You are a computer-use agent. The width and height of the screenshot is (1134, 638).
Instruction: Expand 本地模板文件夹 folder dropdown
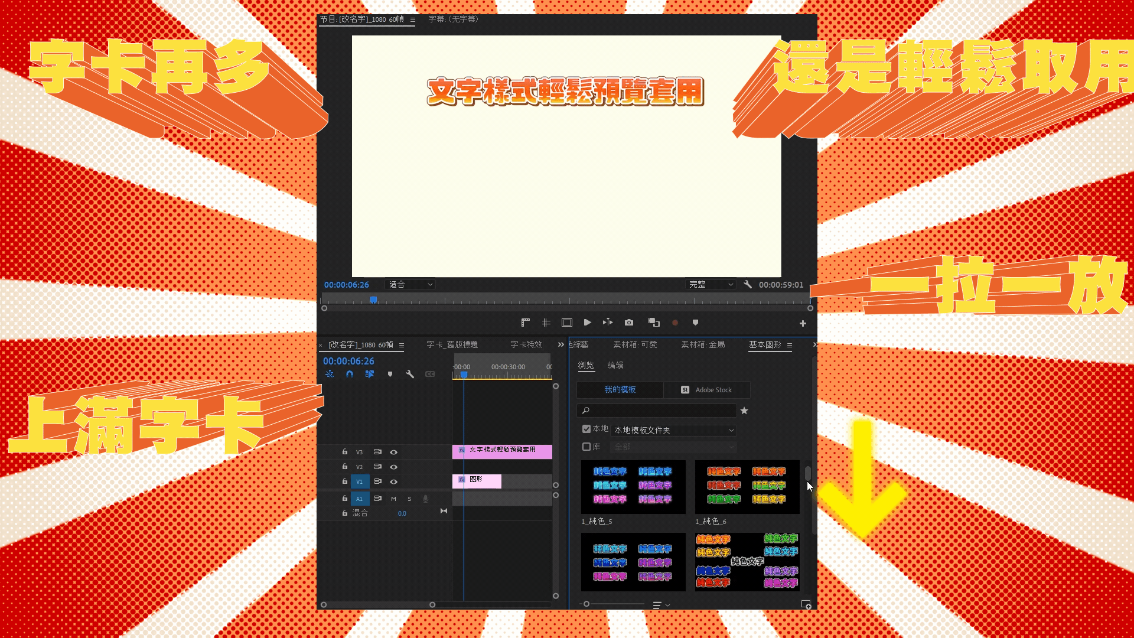[x=674, y=430]
